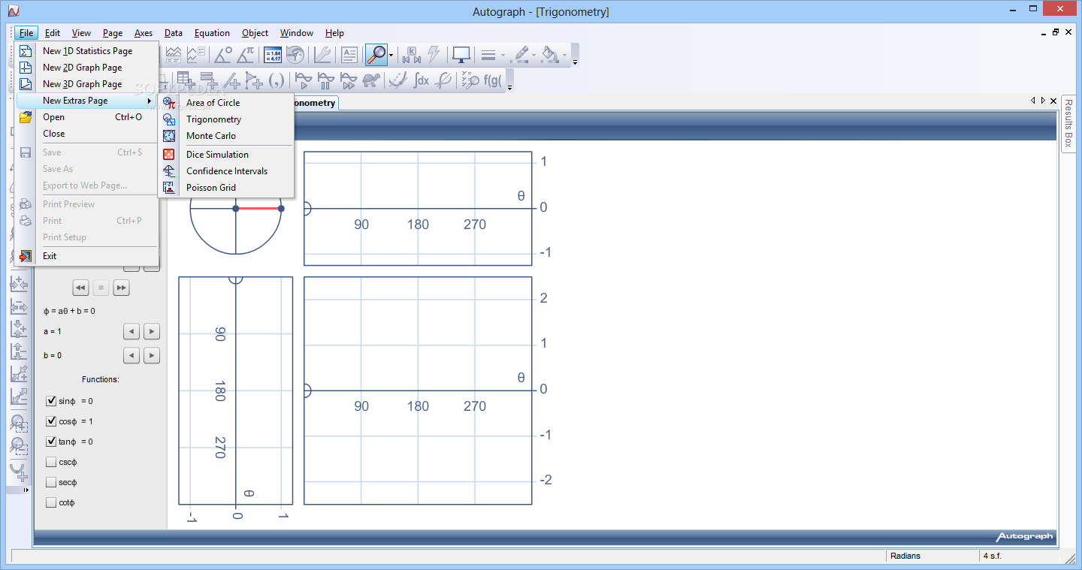Click the play wave animation icon
The image size is (1082, 570).
pos(303,80)
